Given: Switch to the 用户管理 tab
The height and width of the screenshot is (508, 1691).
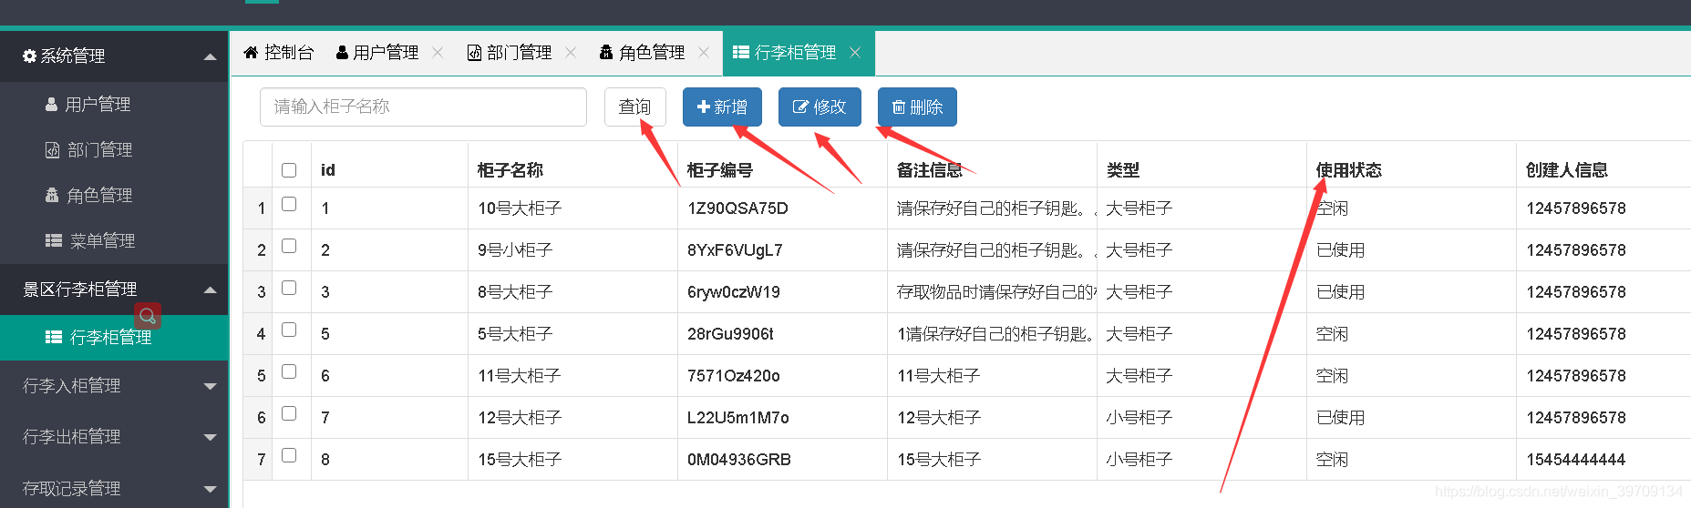Looking at the screenshot, I should [x=376, y=53].
